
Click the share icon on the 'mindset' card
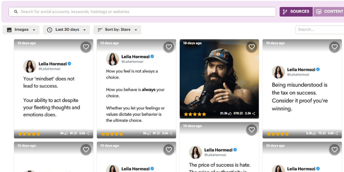88,133
